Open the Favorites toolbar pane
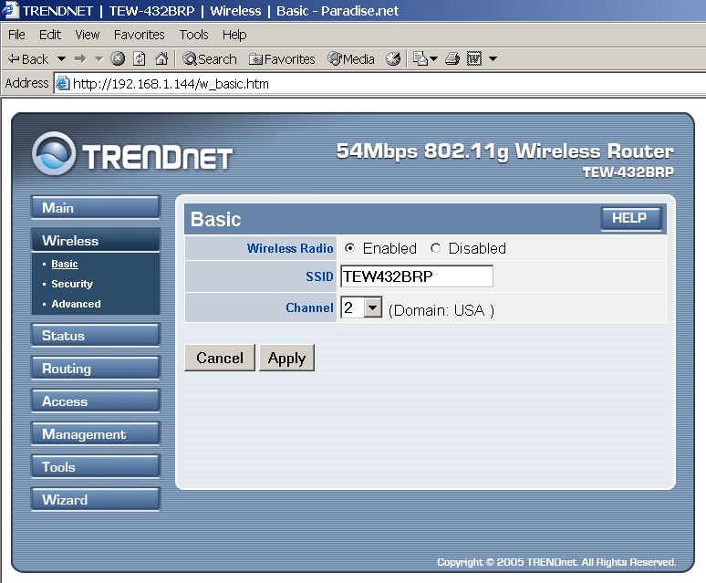This screenshot has height=583, width=706. 282,59
